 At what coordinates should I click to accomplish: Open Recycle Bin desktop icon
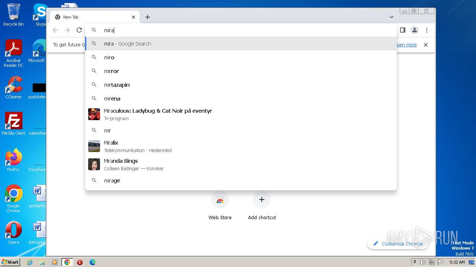(x=13, y=15)
